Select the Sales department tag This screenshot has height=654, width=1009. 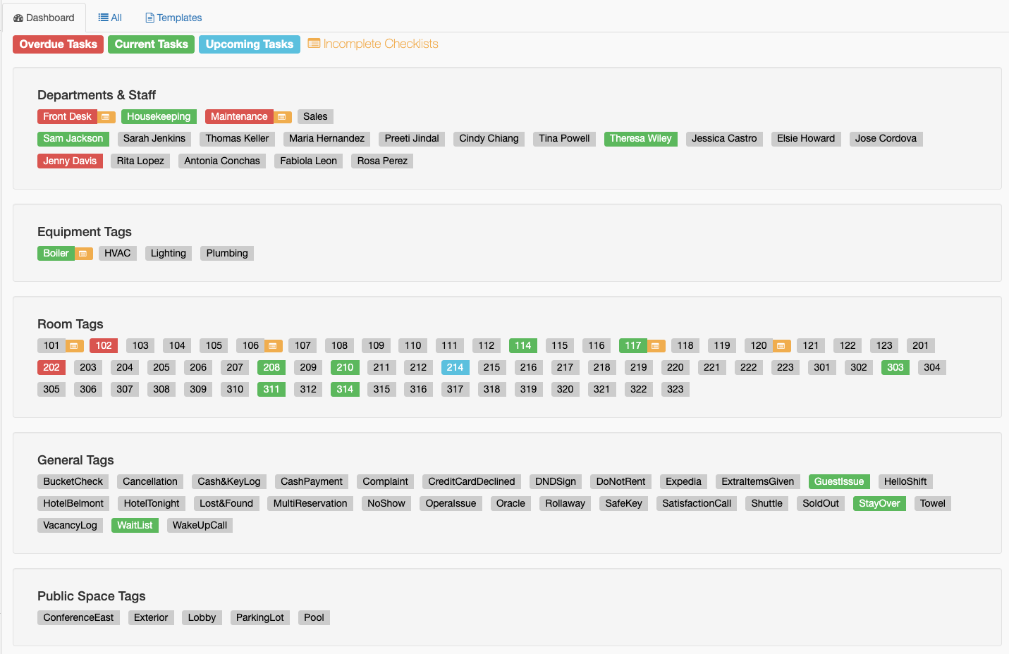315,117
